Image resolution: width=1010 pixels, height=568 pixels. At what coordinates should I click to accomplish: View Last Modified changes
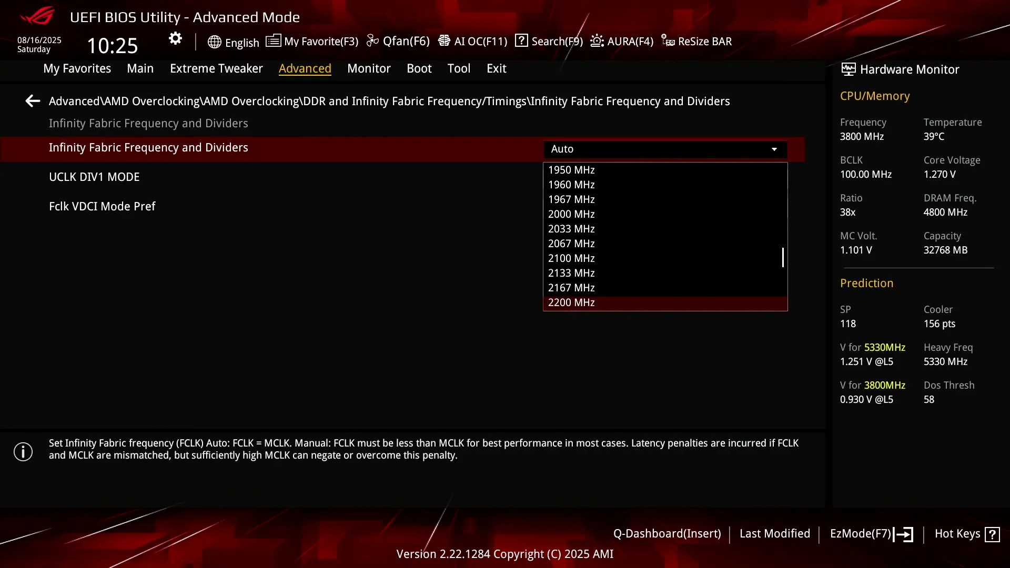point(775,534)
